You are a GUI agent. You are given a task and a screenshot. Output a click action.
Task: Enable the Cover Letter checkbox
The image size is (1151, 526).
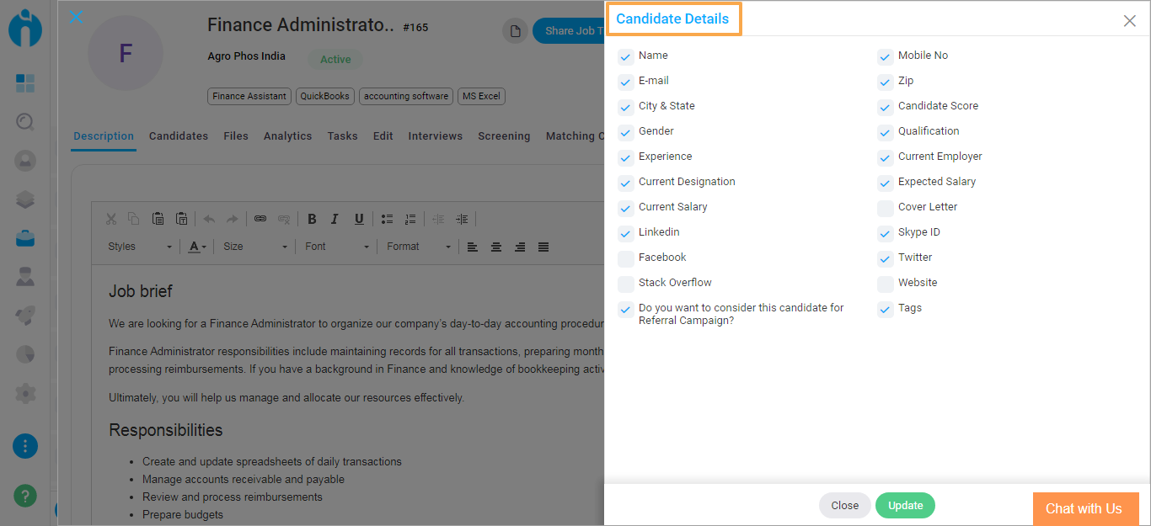[x=886, y=208]
